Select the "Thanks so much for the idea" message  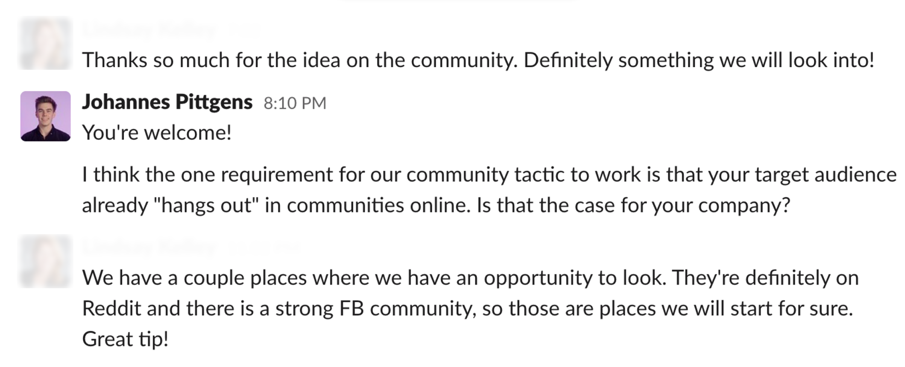[x=478, y=60]
